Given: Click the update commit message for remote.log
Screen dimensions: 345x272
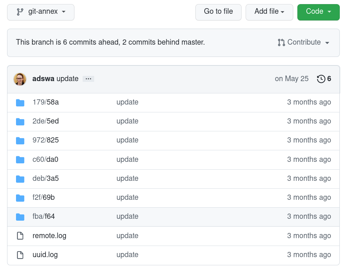Looking at the screenshot, I should point(127,236).
